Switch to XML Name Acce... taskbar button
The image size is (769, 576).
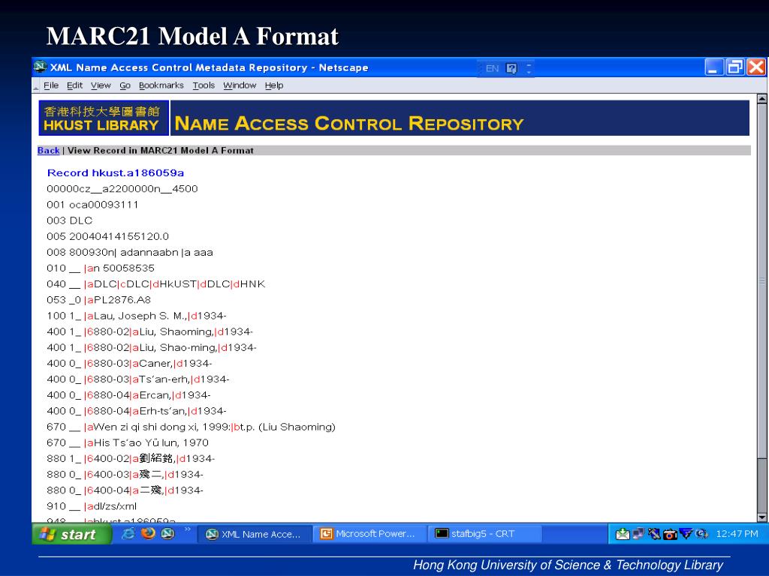255,534
